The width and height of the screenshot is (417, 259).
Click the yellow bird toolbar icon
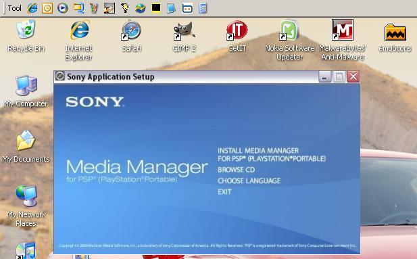coord(125,8)
